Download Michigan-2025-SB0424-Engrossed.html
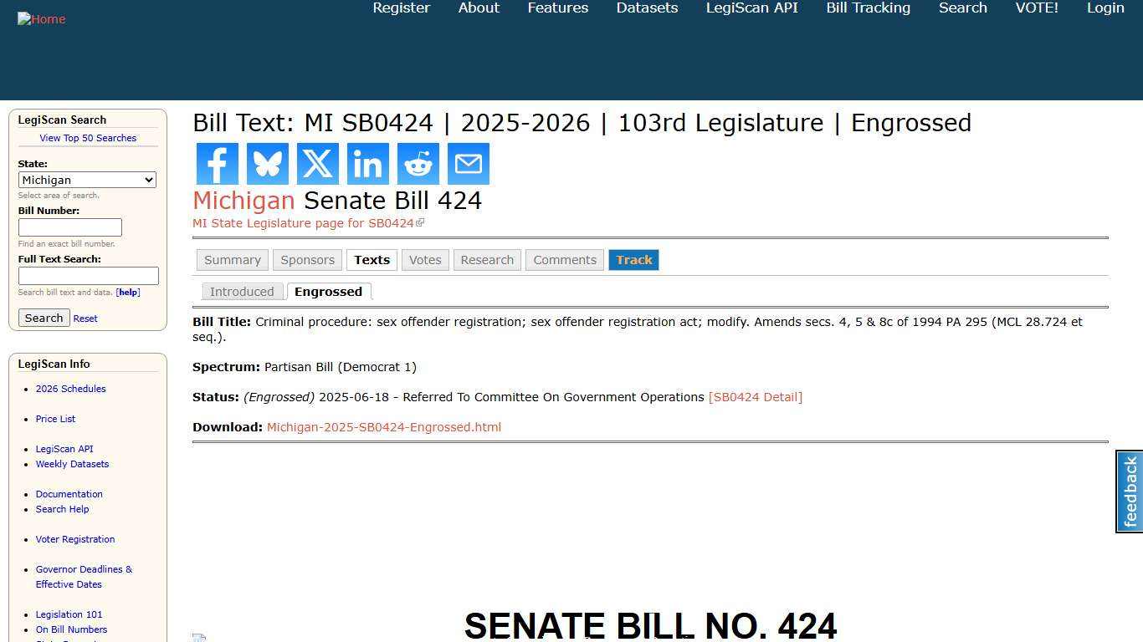 (383, 427)
